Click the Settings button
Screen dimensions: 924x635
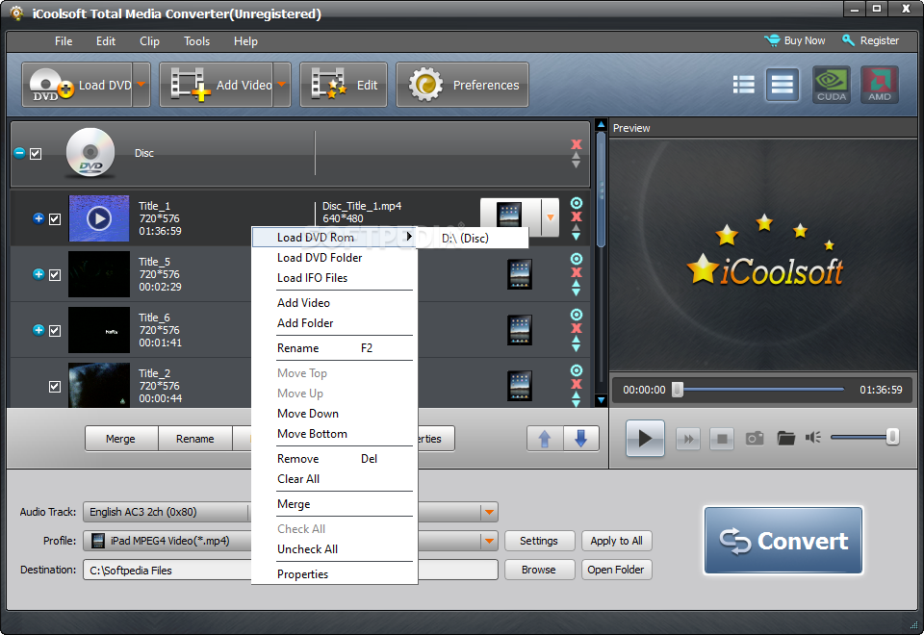pyautogui.click(x=539, y=541)
